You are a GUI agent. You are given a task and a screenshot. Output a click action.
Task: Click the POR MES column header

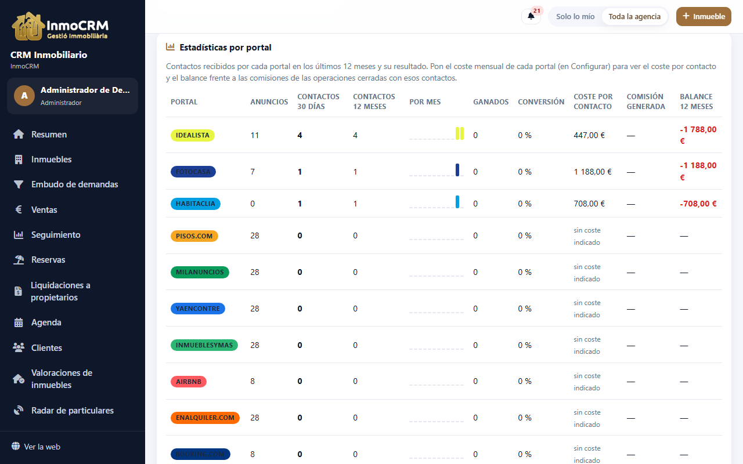(425, 102)
